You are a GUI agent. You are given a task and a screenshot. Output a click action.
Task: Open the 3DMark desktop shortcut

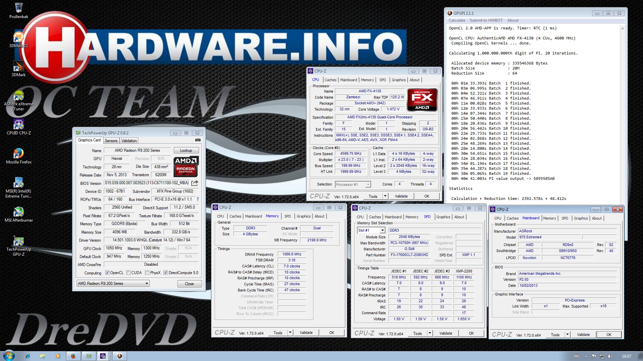18,69
